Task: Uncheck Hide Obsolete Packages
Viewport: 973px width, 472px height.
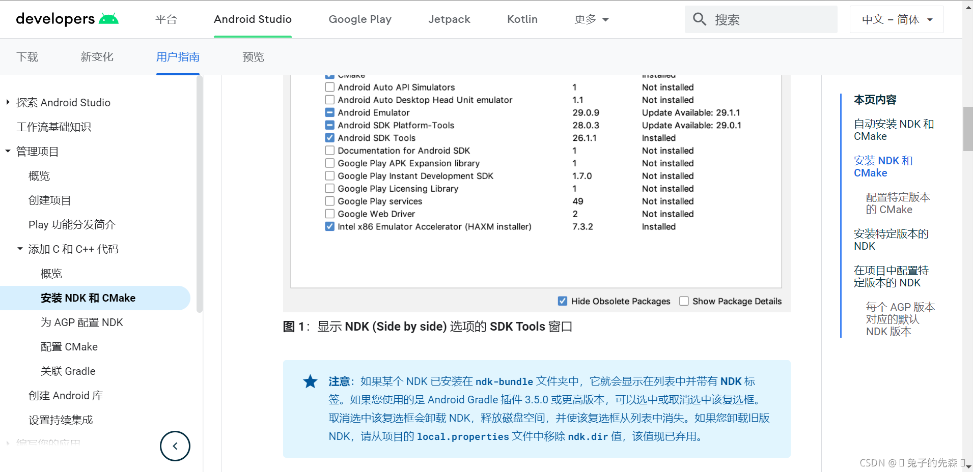Action: (x=563, y=301)
